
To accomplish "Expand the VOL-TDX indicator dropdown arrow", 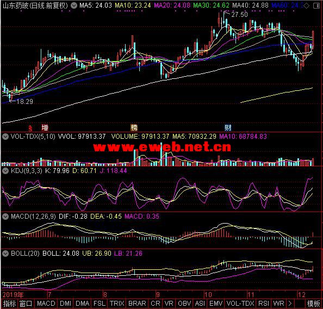I will (x=5, y=137).
